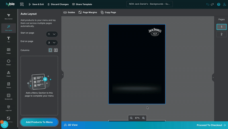228x129 pixels.
Task: Open the Shapes panel
Action: click(x=9, y=74)
